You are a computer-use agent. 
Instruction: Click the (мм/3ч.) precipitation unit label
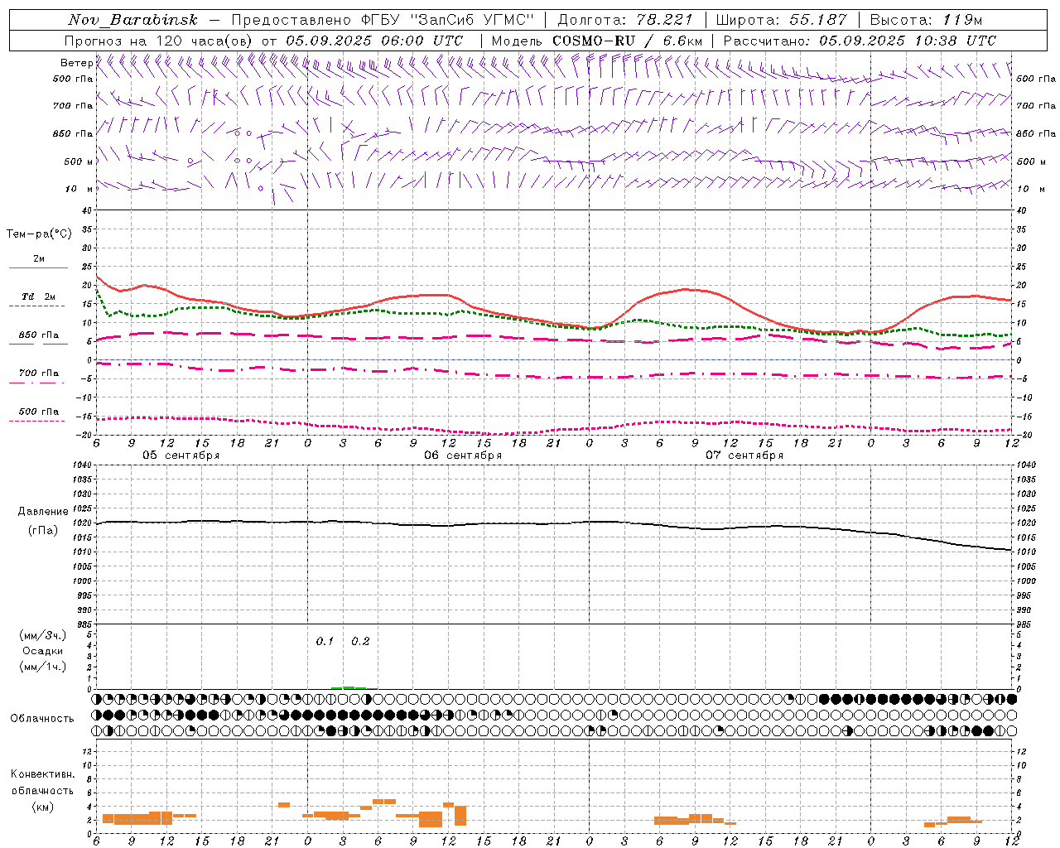pyautogui.click(x=42, y=635)
